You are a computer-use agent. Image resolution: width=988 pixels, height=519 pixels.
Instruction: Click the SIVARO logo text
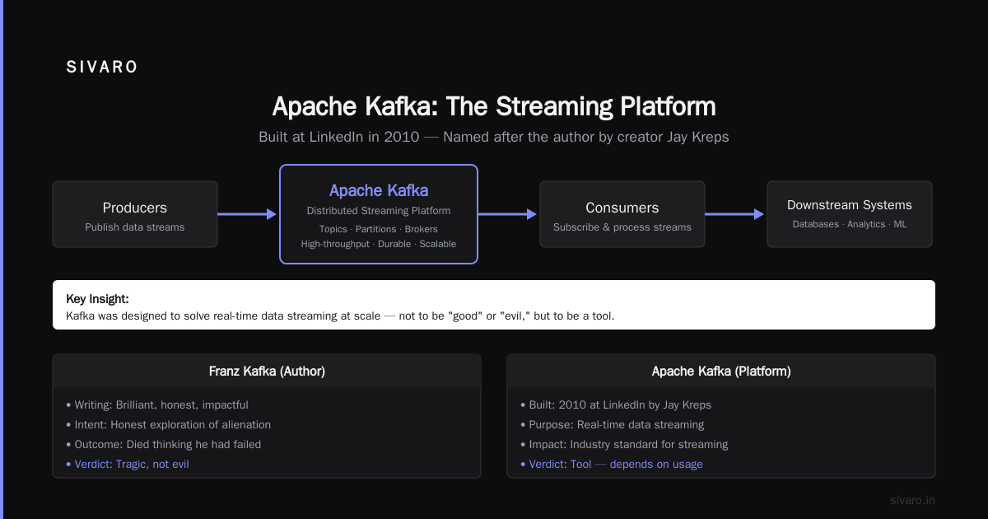coord(102,68)
